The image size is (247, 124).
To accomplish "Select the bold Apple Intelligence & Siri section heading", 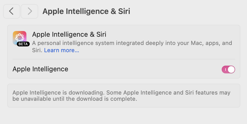I will 69,34.
